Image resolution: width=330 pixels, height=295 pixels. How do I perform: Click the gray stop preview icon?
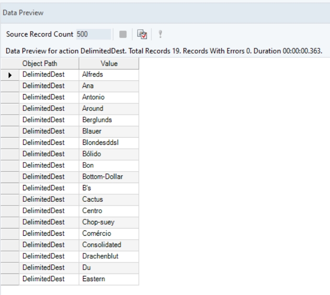122,35
